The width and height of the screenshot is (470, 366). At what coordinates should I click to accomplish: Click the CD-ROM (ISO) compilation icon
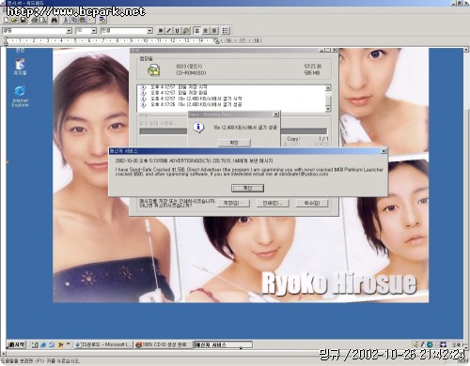point(154,69)
